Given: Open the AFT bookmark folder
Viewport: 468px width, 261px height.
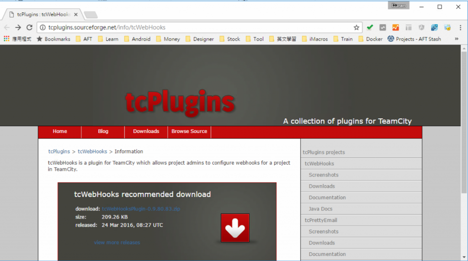Looking at the screenshot, I should click(x=84, y=39).
